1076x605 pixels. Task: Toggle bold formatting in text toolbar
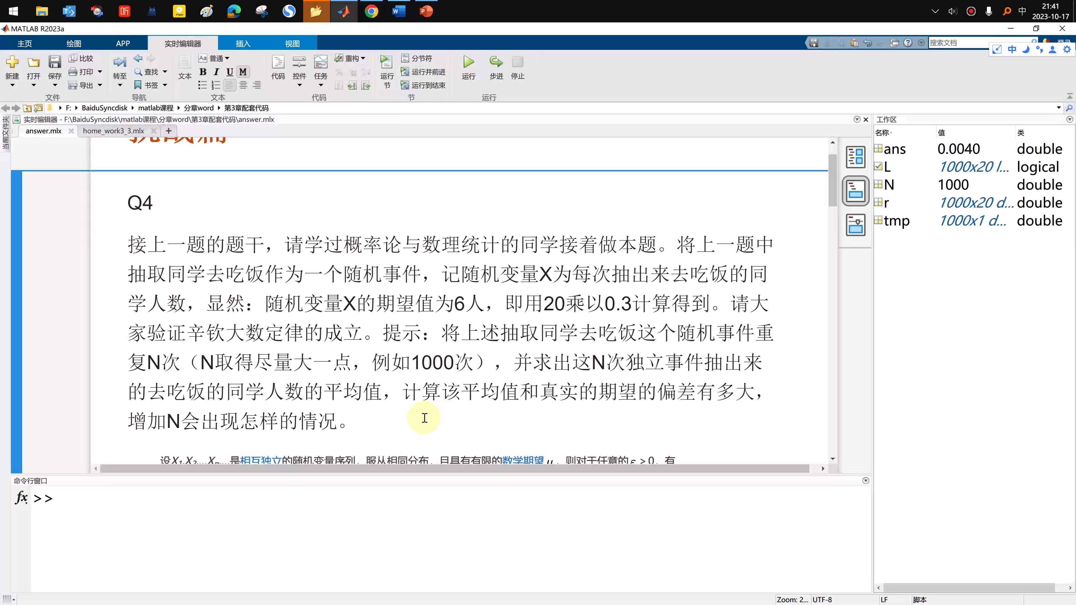(x=203, y=71)
